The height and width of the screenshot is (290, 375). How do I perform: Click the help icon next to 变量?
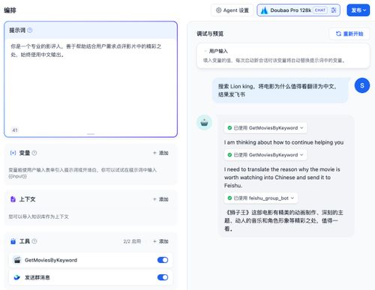click(x=34, y=153)
